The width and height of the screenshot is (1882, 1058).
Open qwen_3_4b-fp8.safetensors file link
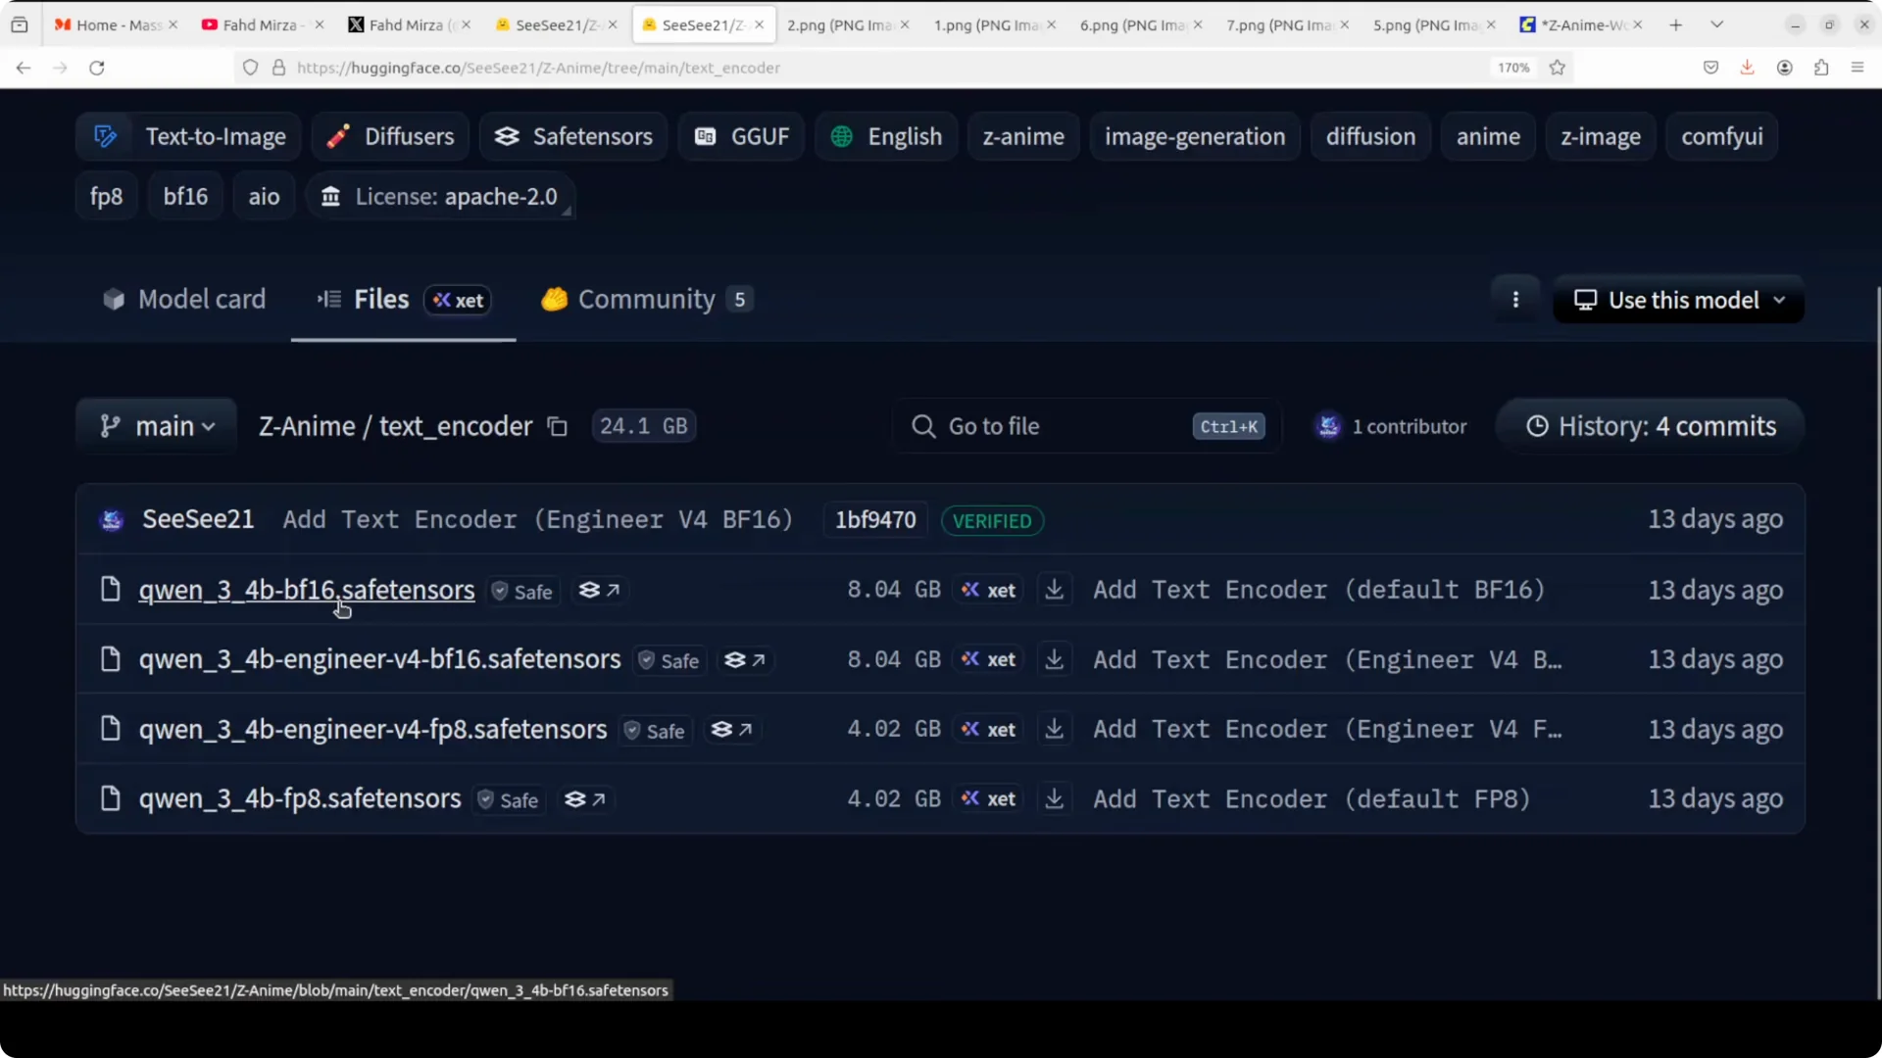coord(300,799)
